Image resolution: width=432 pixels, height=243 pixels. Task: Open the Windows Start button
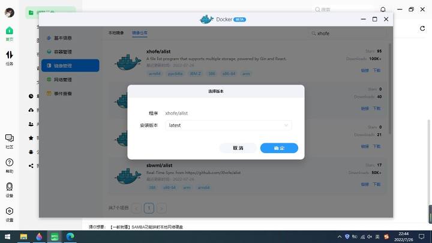[8, 236]
